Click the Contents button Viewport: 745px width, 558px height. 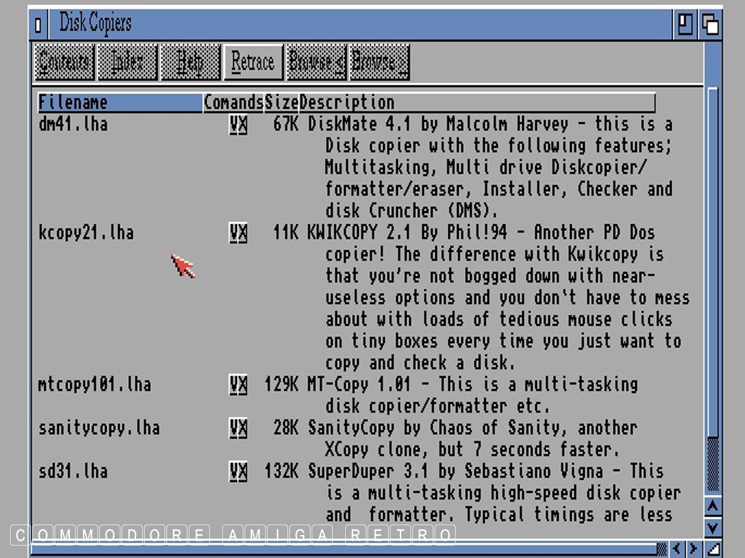tap(64, 62)
